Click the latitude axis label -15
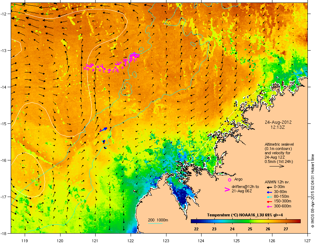 coord(4,123)
